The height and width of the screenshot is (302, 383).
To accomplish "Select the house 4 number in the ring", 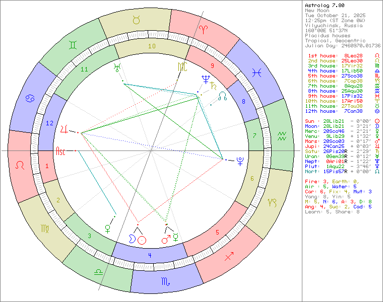I will click(x=150, y=256).
